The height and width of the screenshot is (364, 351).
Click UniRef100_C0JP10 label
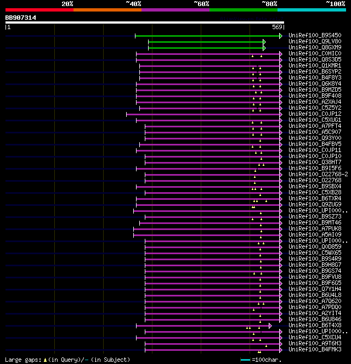click(315, 156)
